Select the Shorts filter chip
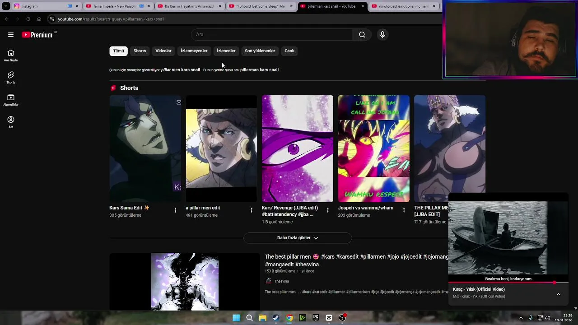This screenshot has height=325, width=578. click(x=140, y=51)
